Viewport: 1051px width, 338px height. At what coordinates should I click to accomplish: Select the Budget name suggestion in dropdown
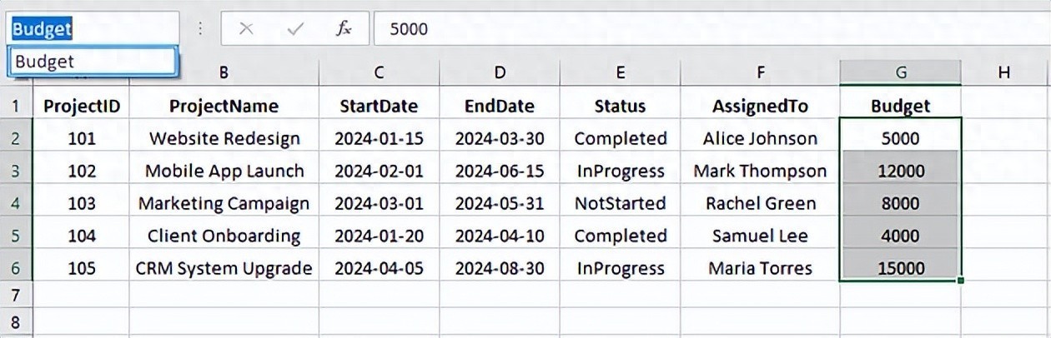pyautogui.click(x=93, y=62)
